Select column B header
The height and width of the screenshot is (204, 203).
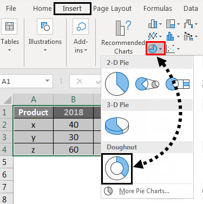73,100
